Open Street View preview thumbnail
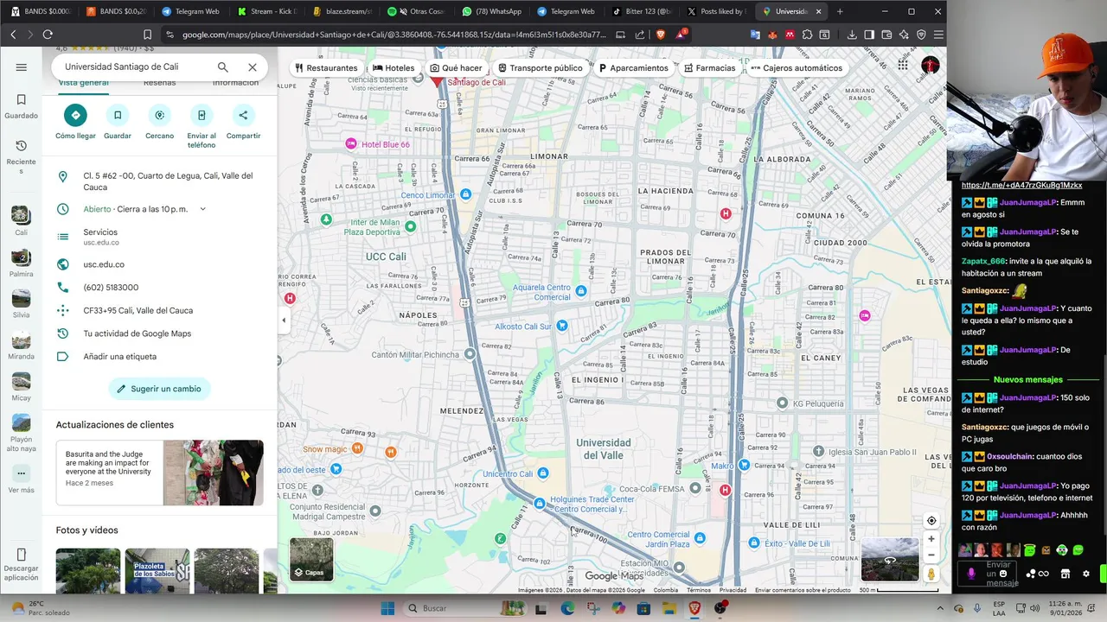The height and width of the screenshot is (622, 1107). (890, 560)
